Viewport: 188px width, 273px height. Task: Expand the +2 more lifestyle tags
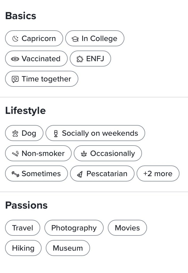tap(158, 174)
